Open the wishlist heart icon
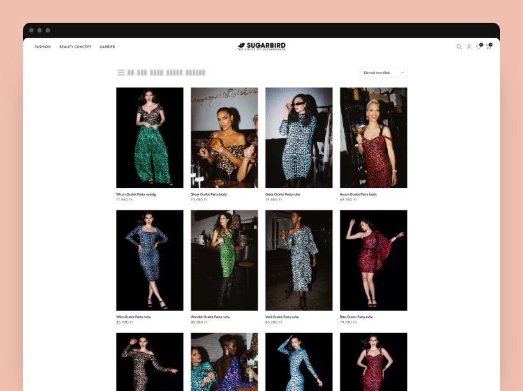 click(x=478, y=46)
